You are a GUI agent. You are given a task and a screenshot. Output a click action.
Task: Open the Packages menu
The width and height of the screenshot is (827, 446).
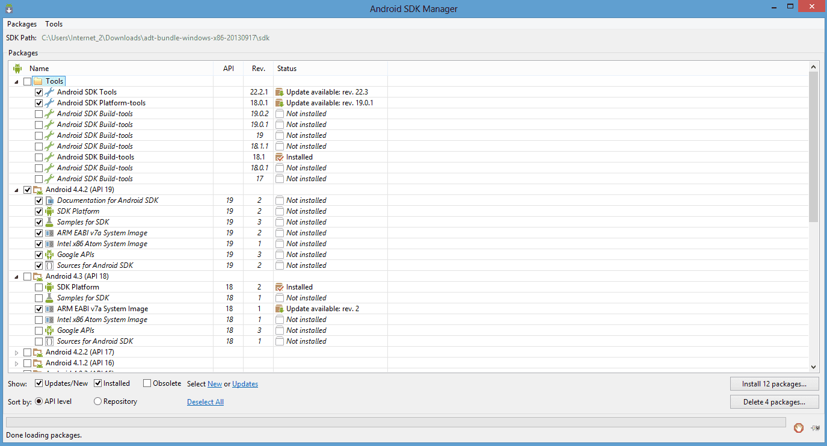(22, 24)
